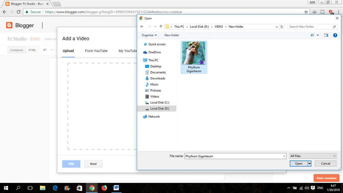Select Local Disk (D:) in sidebar
This screenshot has height=193, width=343.
pyautogui.click(x=157, y=109)
